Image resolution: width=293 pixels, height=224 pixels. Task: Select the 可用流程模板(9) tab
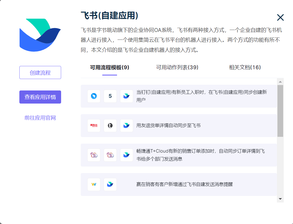point(110,68)
